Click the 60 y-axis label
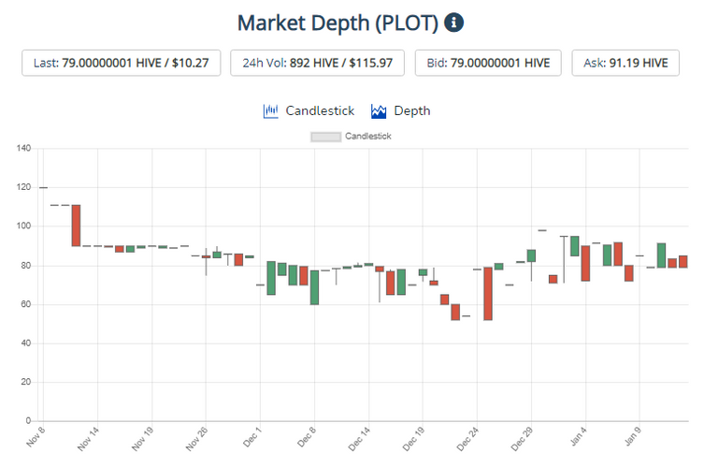 (x=25, y=304)
